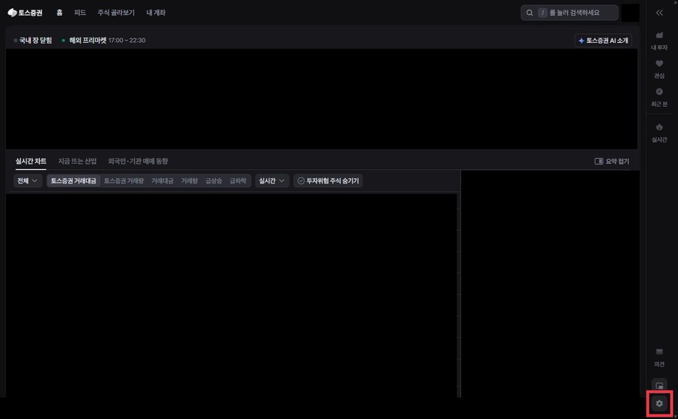The image size is (678, 419).
Task: Select 거래대금 filter
Action: (x=162, y=181)
